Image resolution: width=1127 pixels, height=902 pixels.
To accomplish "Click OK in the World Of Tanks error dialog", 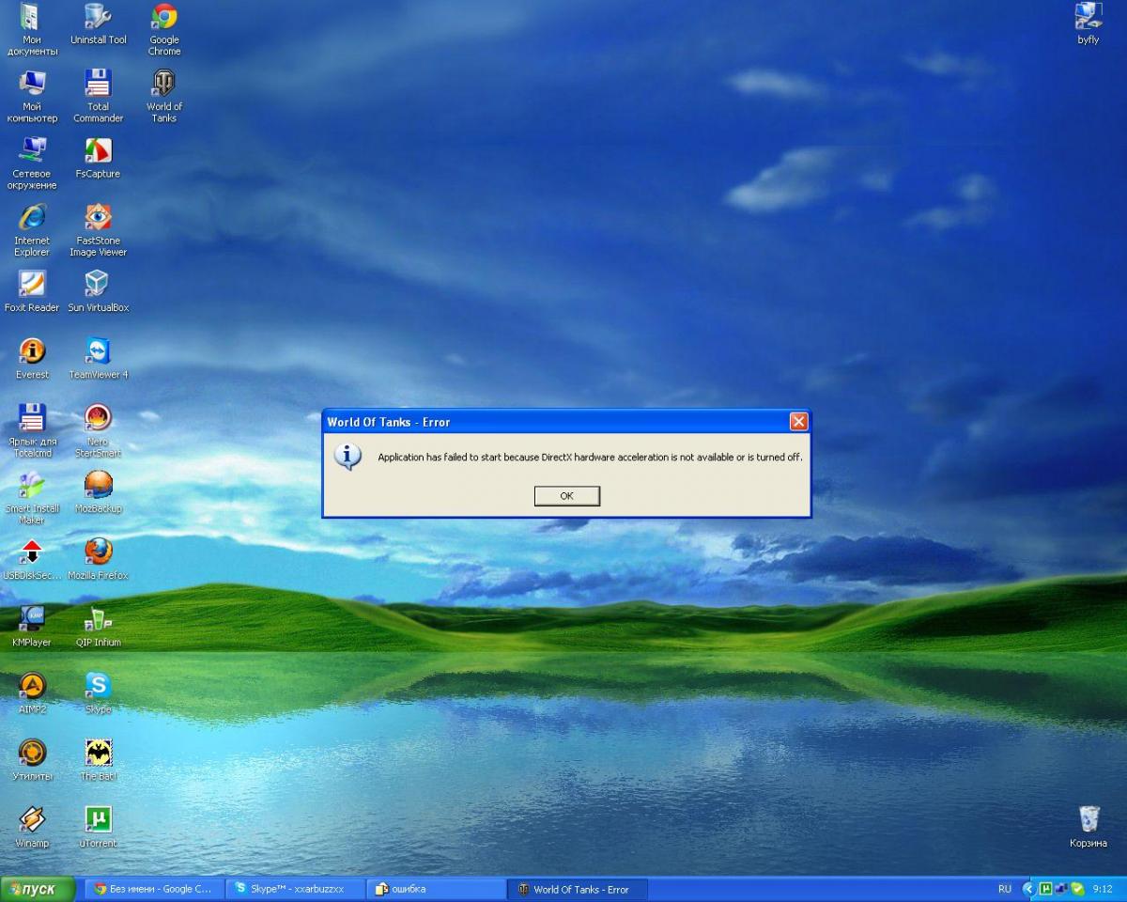I will click(566, 496).
